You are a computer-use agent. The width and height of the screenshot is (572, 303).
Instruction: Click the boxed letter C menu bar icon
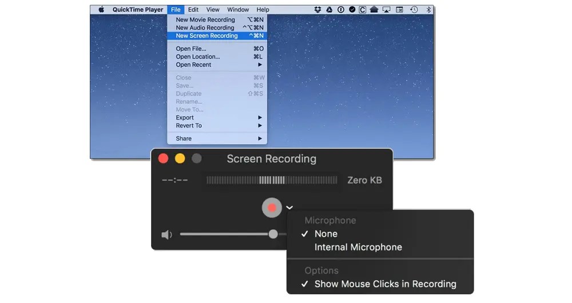[x=362, y=10]
